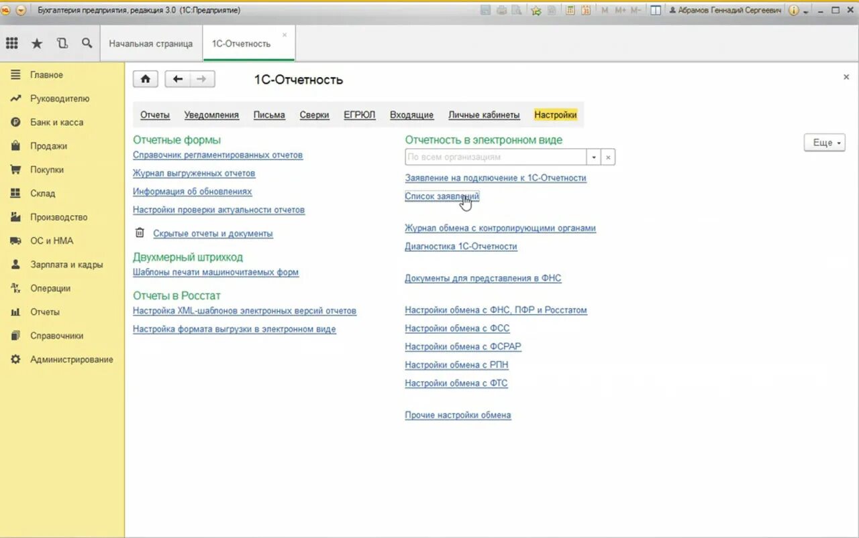
Task: Switch to the Начальная страница tab
Action: 151,44
